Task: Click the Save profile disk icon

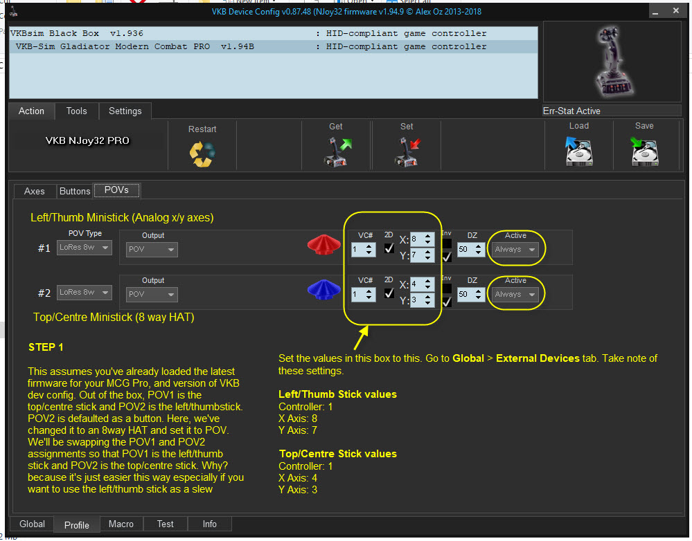Action: click(x=644, y=151)
